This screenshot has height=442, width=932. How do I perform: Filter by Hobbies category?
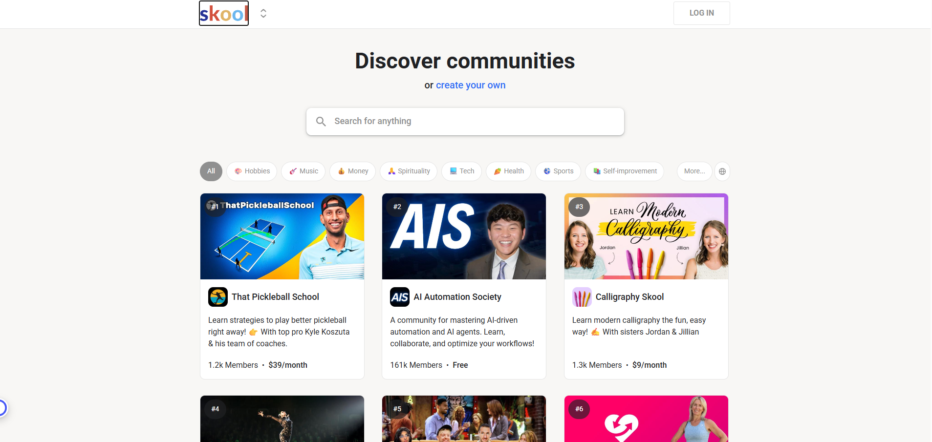coord(252,171)
